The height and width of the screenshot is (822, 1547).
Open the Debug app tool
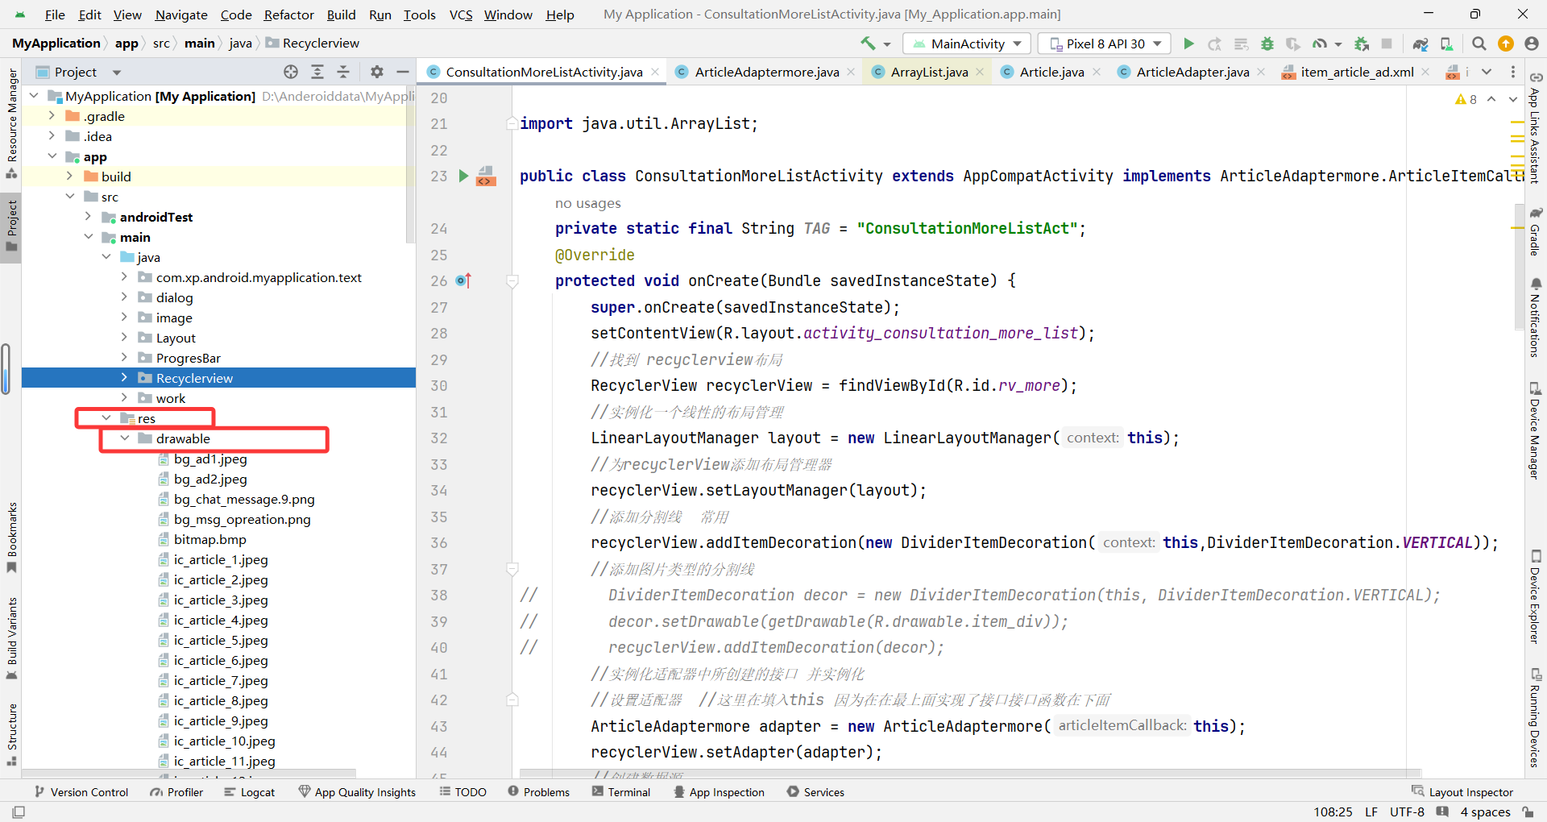(x=1267, y=44)
